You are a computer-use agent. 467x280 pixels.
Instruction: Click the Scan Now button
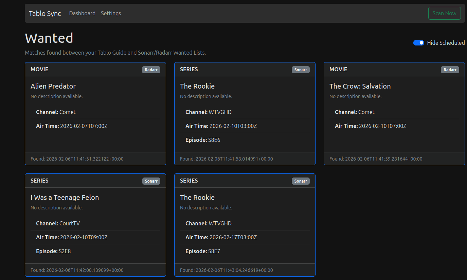coord(444,13)
